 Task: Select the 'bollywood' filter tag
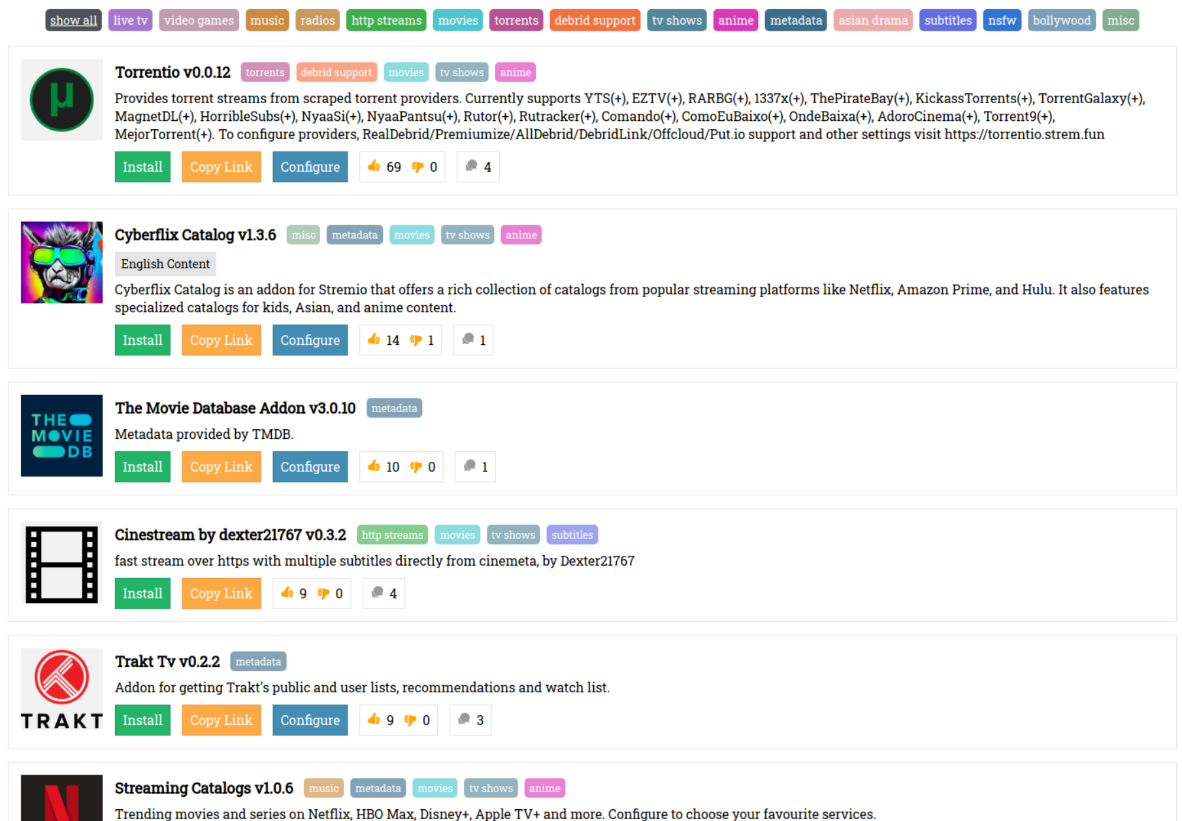[1061, 20]
